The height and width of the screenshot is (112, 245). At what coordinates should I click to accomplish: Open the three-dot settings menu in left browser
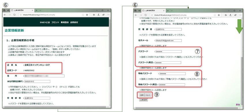[x=108, y=15]
